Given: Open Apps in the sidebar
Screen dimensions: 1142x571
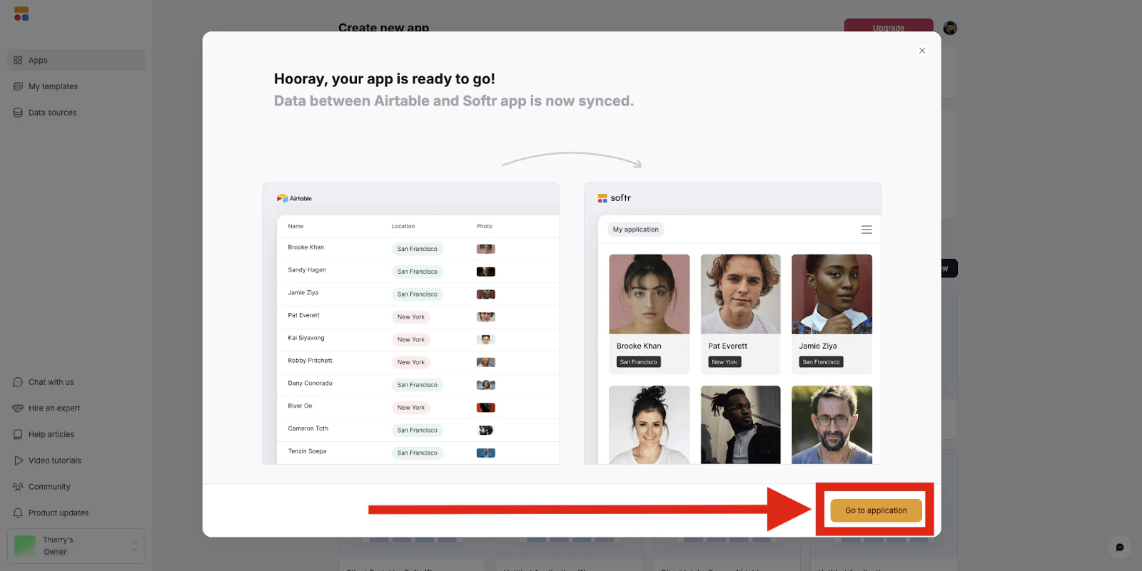Looking at the screenshot, I should click(76, 60).
